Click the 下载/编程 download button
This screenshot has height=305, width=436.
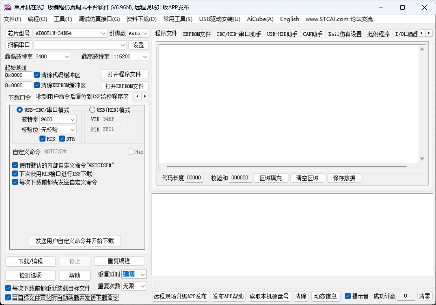pyautogui.click(x=30, y=261)
